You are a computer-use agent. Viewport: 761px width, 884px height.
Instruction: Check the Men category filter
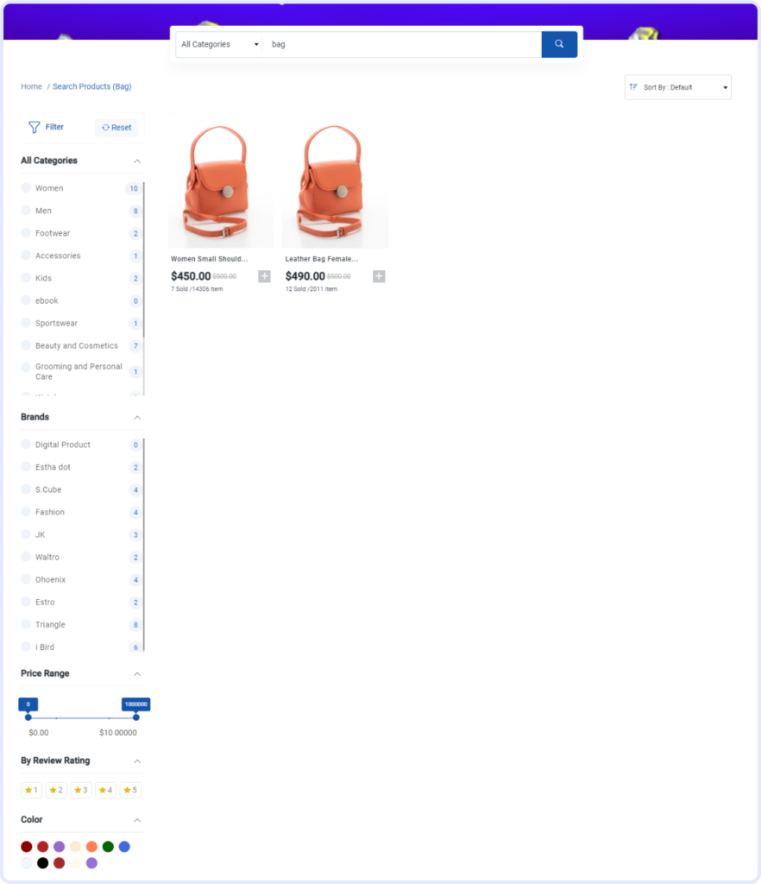[26, 211]
